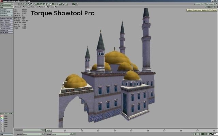
Task: Open the Perspective view dropdown
Action: click(x=19, y=7)
